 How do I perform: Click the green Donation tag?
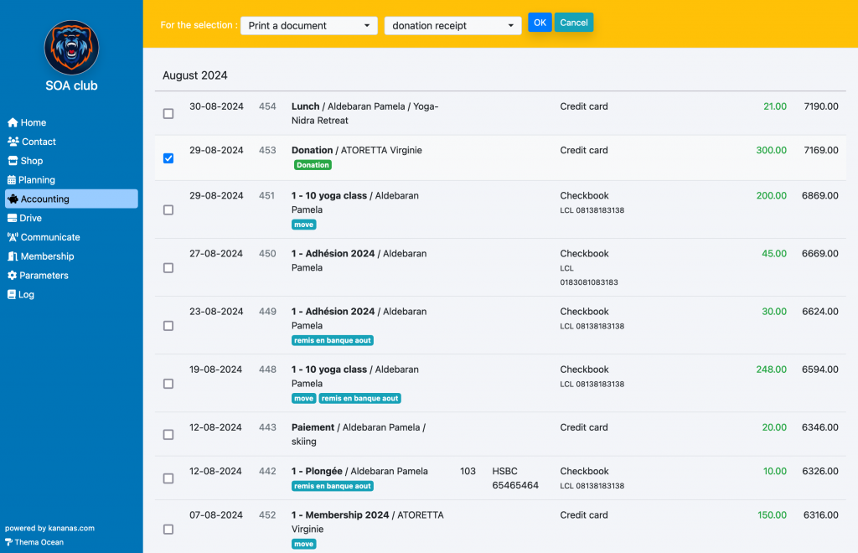(x=313, y=165)
